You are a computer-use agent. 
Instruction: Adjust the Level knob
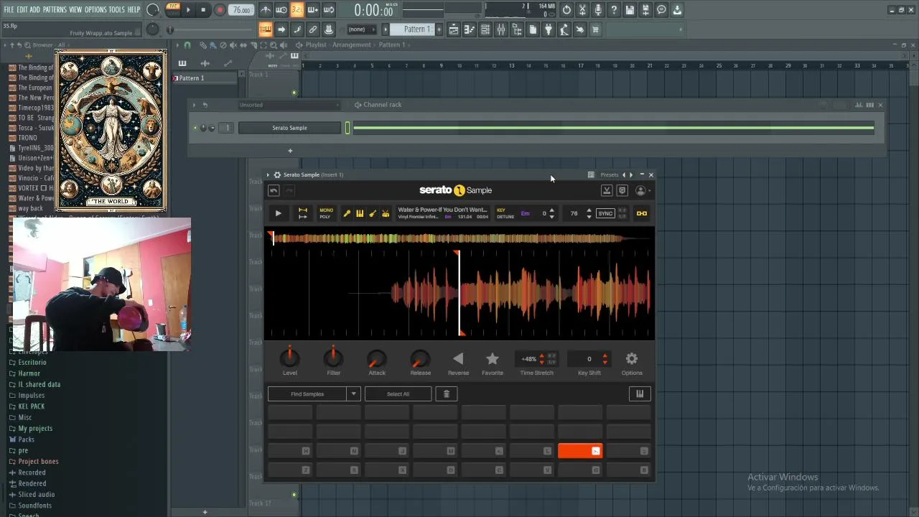tap(290, 358)
